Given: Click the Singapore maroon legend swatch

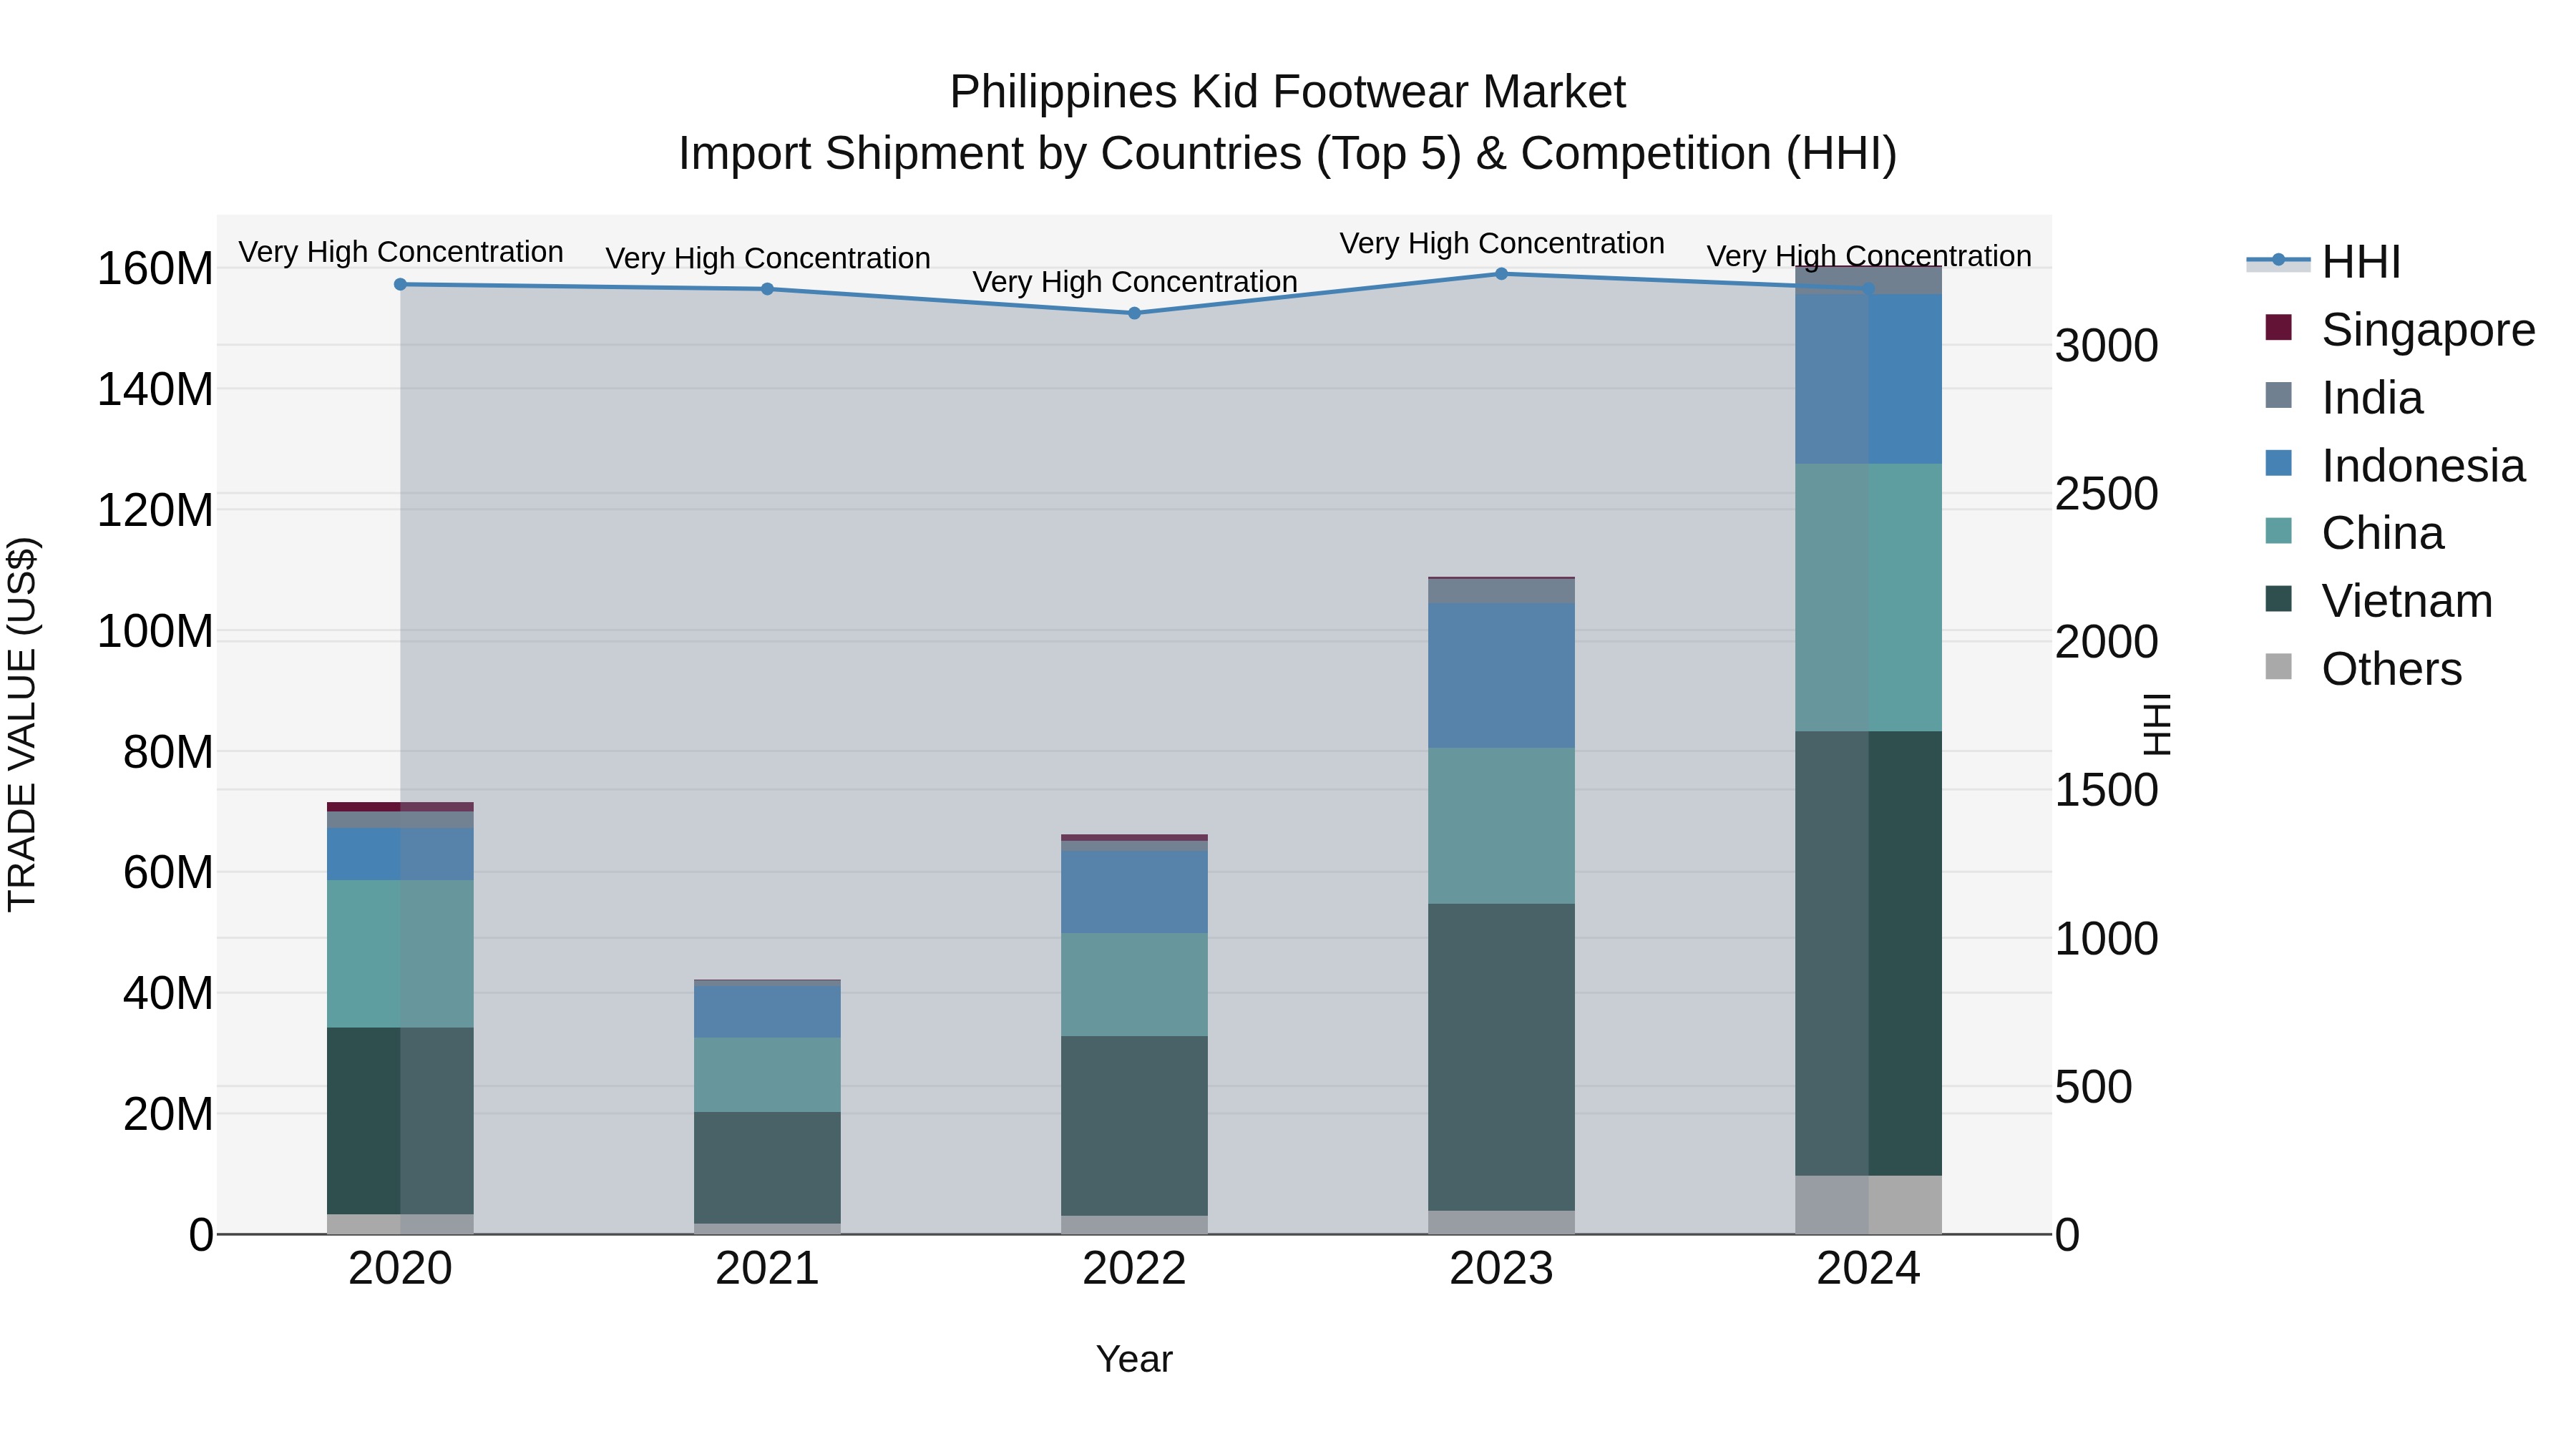Looking at the screenshot, I should point(2278,327).
